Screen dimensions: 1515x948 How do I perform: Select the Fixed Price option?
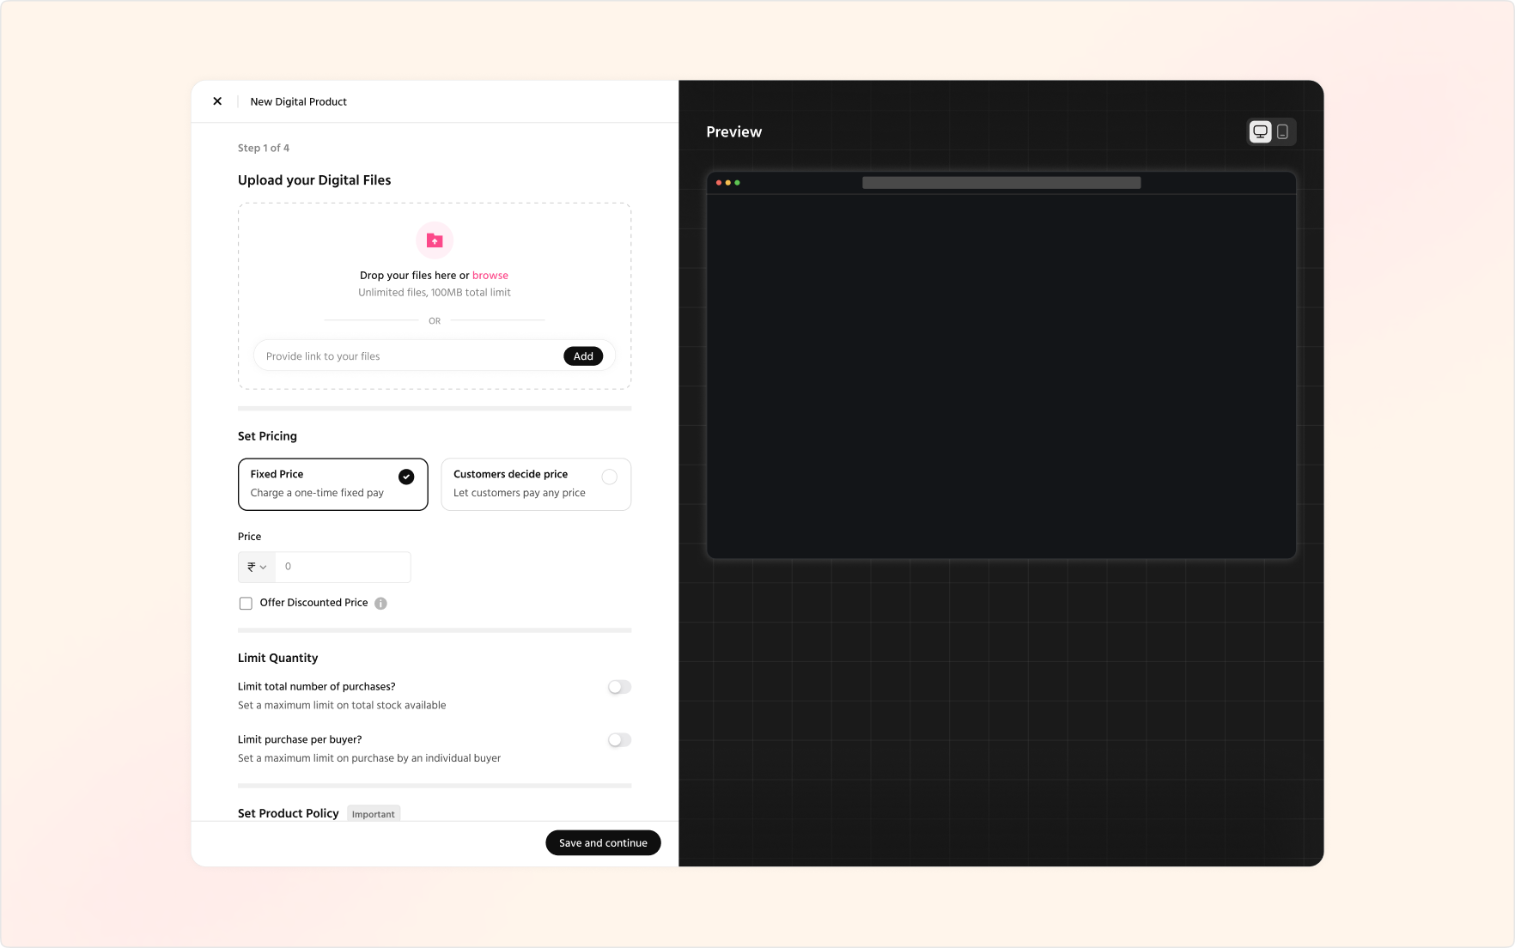pyautogui.click(x=333, y=484)
